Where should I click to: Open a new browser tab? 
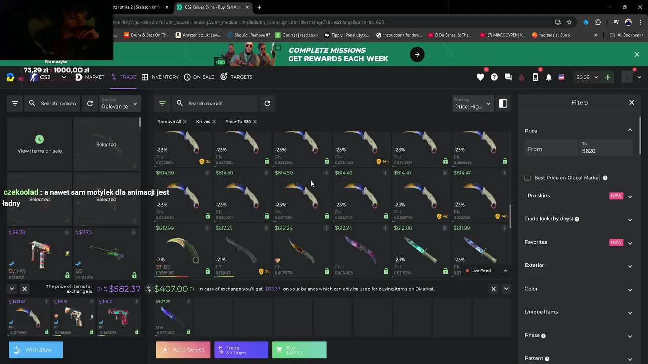259,7
